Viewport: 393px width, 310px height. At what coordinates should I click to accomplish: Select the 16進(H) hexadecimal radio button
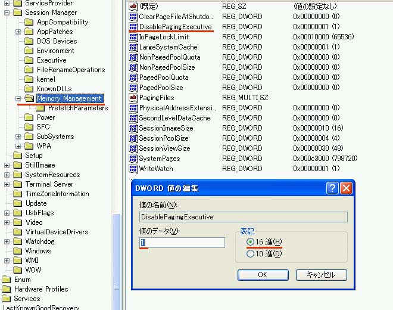[x=250, y=241]
